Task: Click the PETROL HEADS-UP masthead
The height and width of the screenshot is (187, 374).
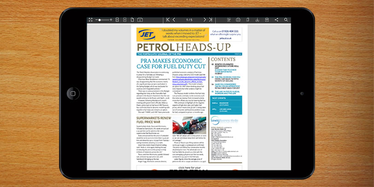Action: [x=184, y=47]
